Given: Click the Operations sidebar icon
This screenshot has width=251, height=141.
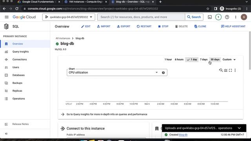Looking at the screenshot, I should (6, 99).
